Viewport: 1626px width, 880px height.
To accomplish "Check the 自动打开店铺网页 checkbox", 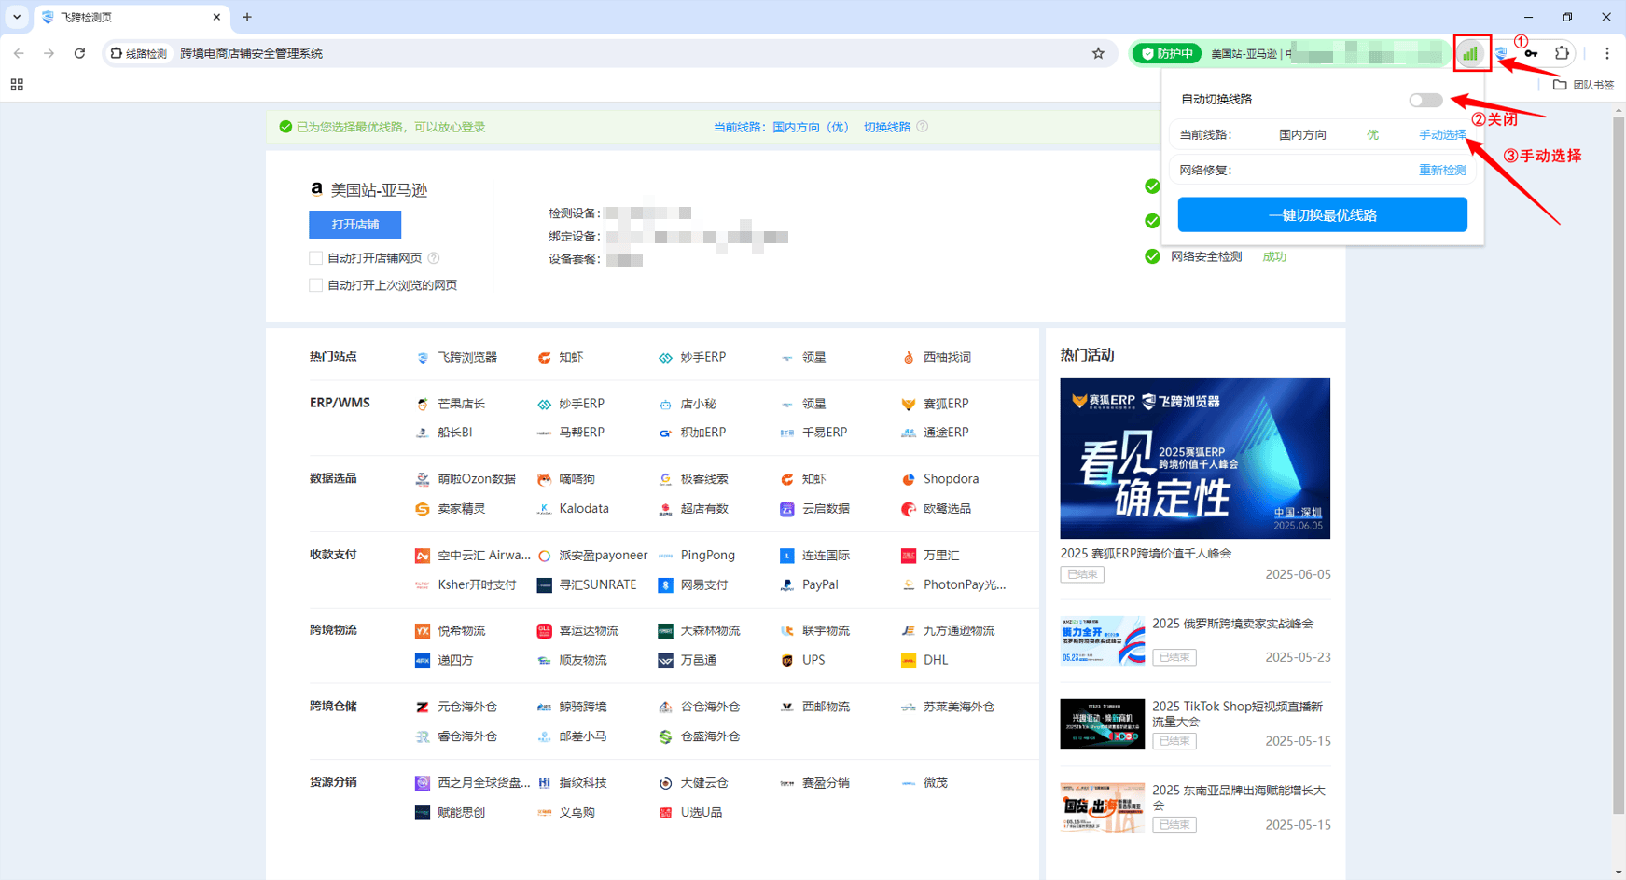I will tap(316, 258).
